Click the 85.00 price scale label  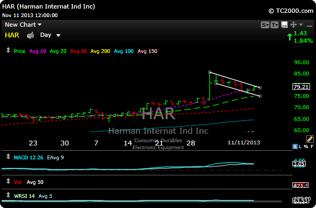point(302,74)
